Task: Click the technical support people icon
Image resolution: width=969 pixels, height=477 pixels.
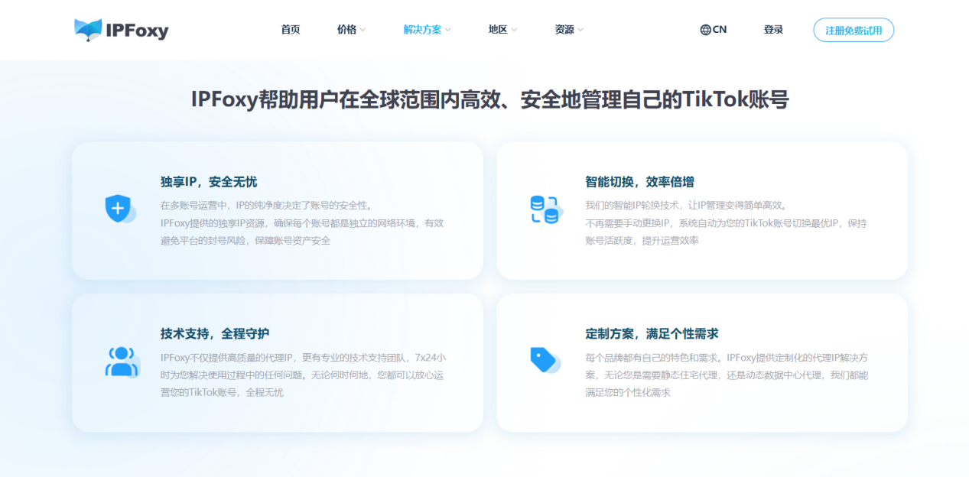Action: pos(122,362)
